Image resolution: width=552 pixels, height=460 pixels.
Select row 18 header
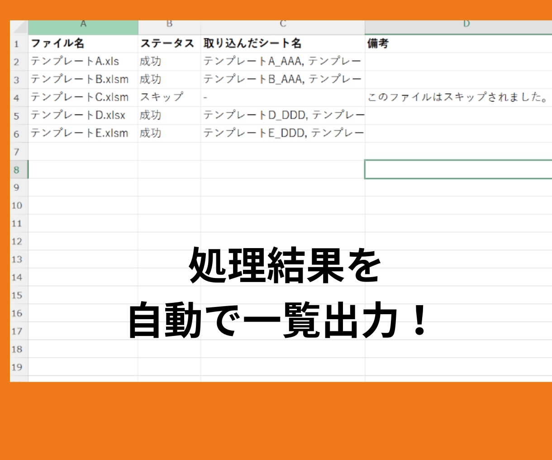(19, 349)
